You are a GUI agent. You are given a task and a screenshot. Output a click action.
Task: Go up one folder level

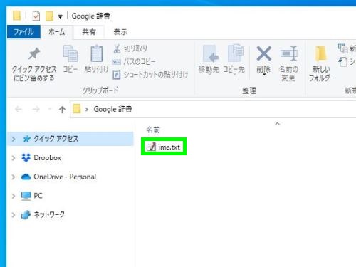coord(62,110)
